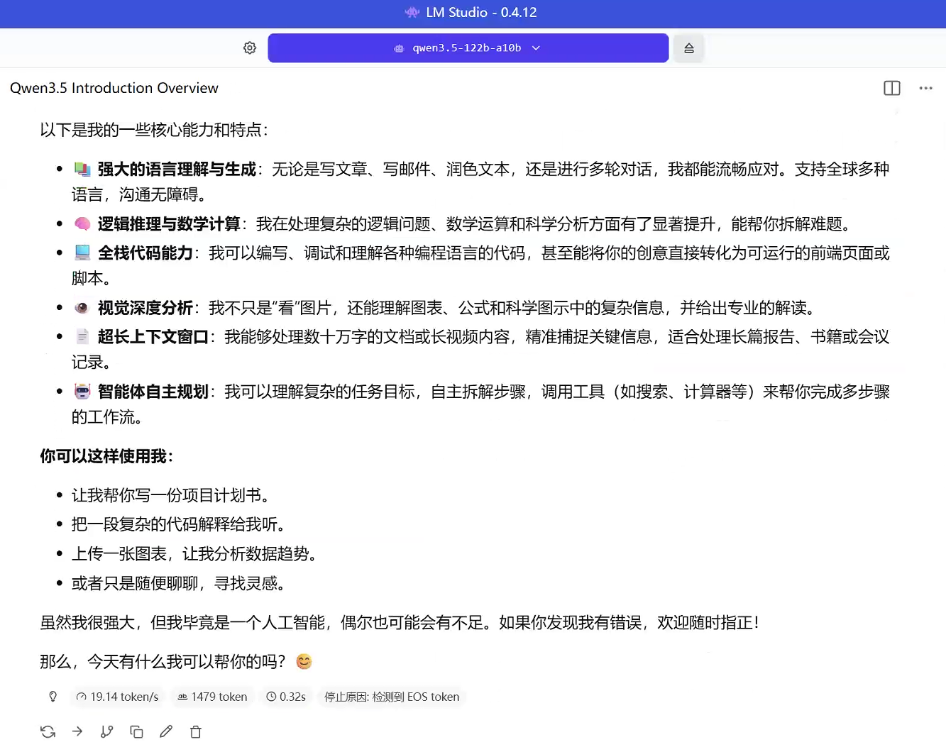Open the chat options ellipsis menu

pyautogui.click(x=925, y=88)
